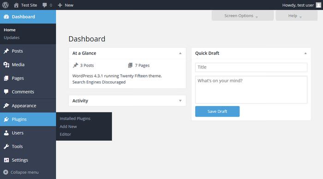Click the plus icon next to New
Image resolution: width=323 pixels, height=179 pixels.
[60, 5]
